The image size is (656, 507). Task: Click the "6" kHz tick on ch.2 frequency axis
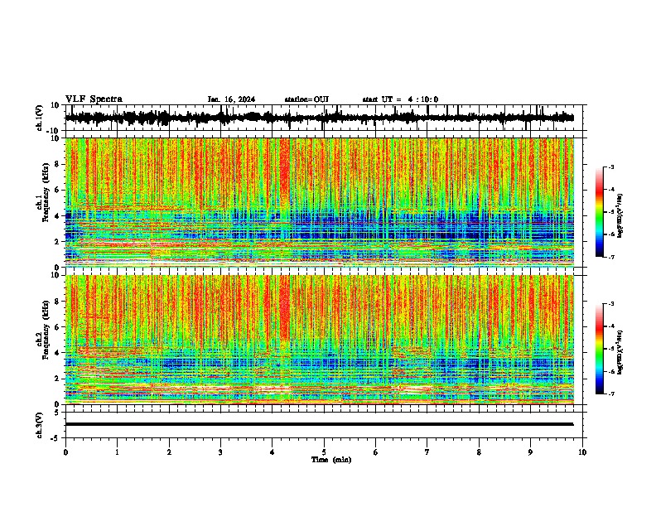tap(58, 326)
